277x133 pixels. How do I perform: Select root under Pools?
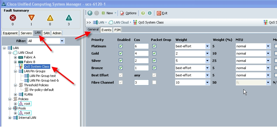coord(27,113)
